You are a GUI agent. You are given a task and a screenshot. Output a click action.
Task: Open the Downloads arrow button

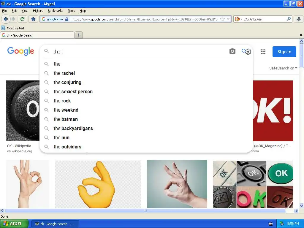(299, 19)
